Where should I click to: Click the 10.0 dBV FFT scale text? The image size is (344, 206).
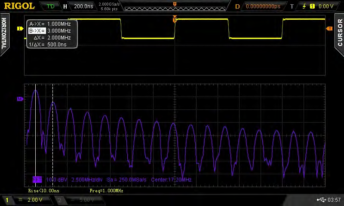click(x=57, y=180)
